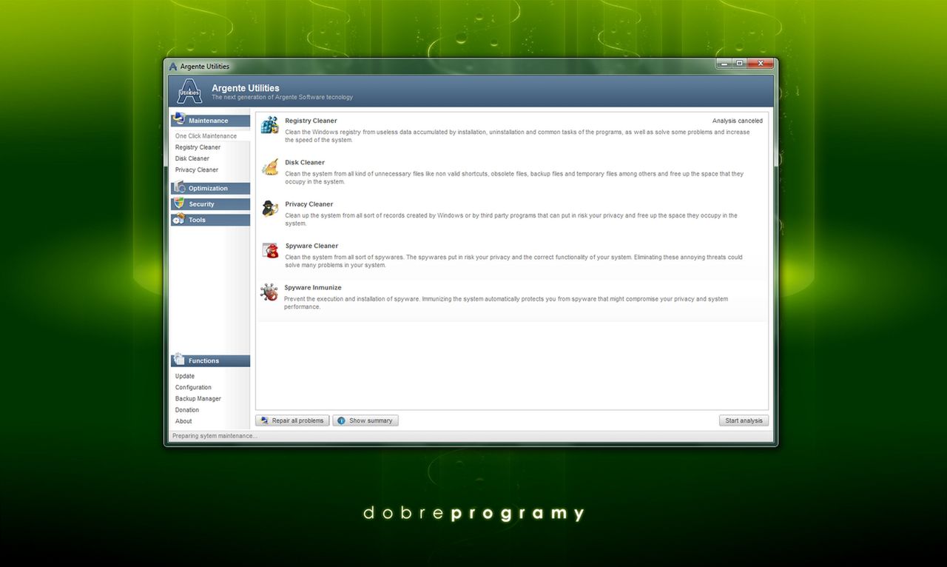Expand the Tools category
Screen dimensions: 947x567
pyautogui.click(x=210, y=220)
